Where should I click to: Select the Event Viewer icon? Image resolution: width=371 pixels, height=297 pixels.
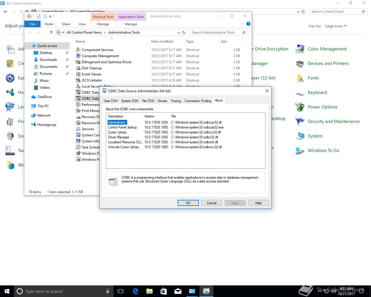78,74
